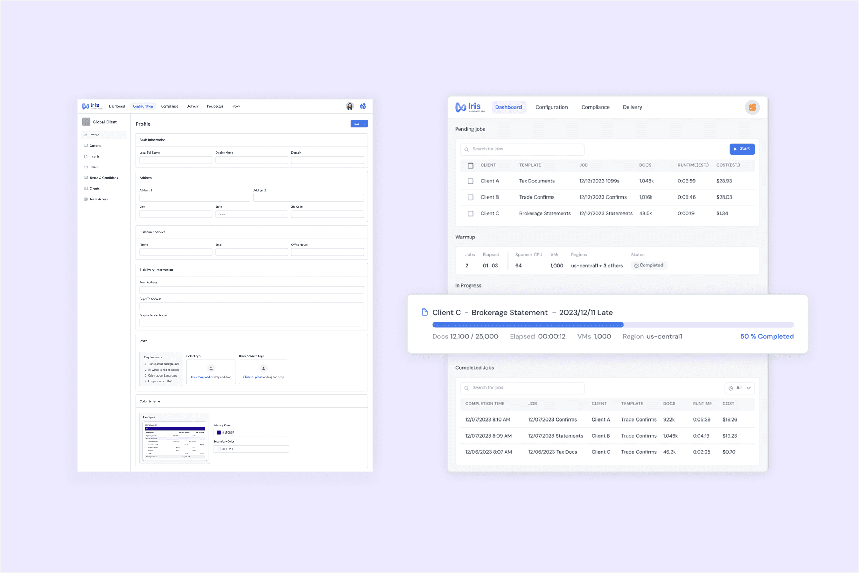Start the pending jobs with the Start button
Viewport: 859px width, 573px height.
(x=742, y=149)
